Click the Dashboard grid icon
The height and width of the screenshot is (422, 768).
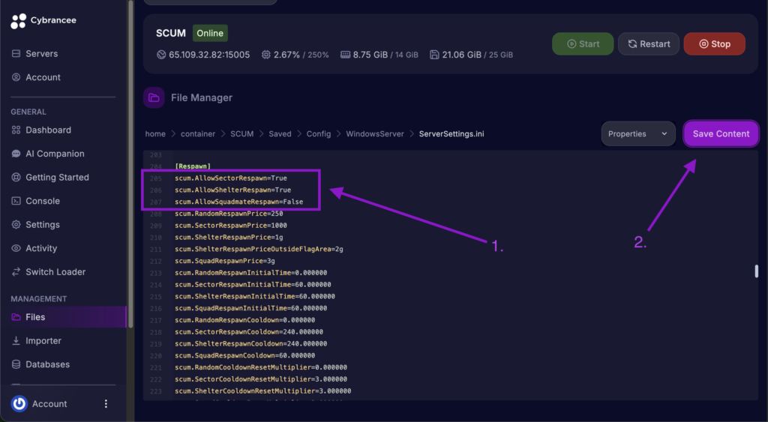pos(16,130)
